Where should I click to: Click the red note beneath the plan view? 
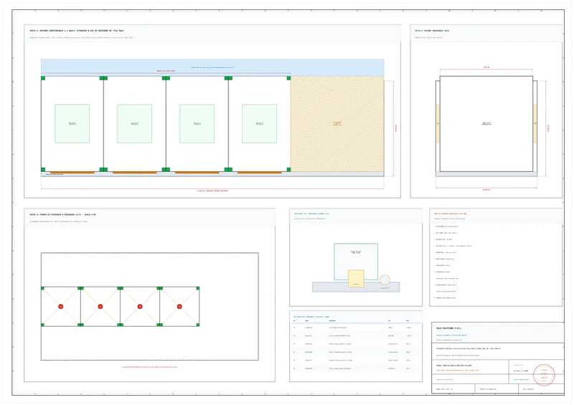[149, 367]
